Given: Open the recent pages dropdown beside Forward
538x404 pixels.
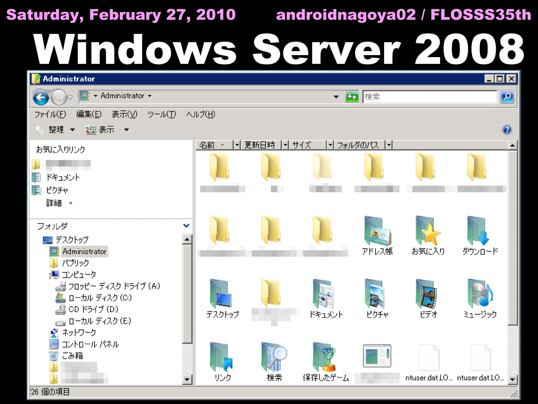Looking at the screenshot, I should [70, 98].
